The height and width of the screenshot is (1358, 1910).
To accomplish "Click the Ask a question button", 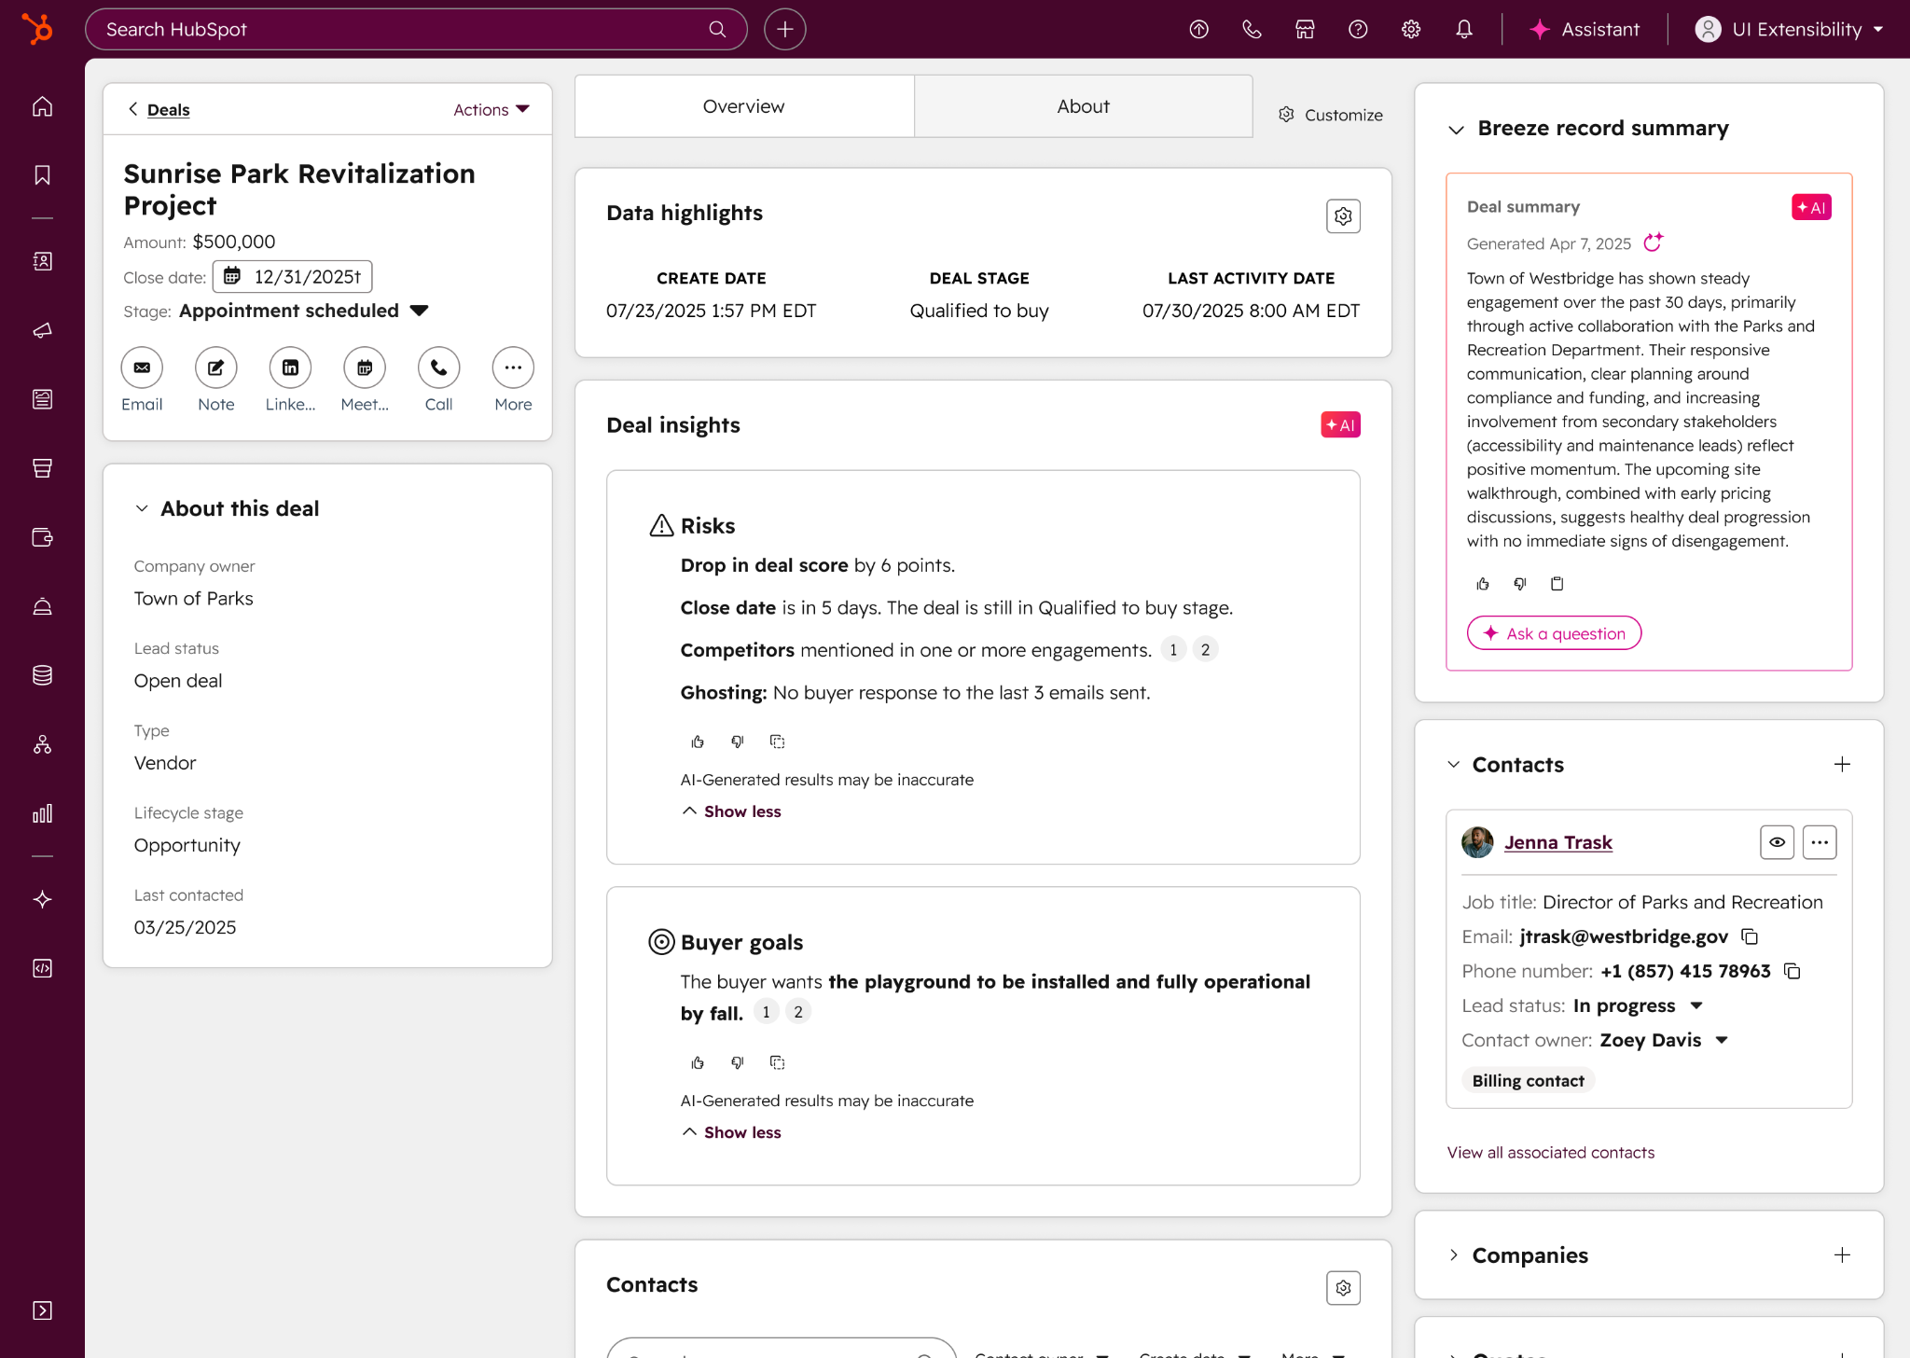I will pos(1554,633).
